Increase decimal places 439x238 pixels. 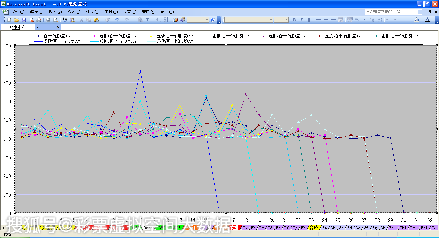(372, 20)
